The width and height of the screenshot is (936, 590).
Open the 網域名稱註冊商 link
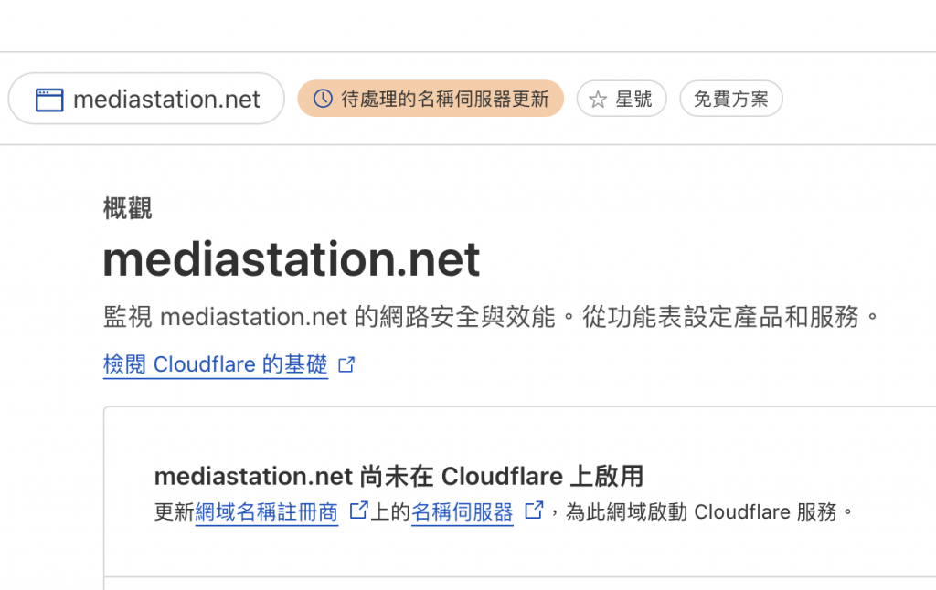pyautogui.click(x=267, y=511)
